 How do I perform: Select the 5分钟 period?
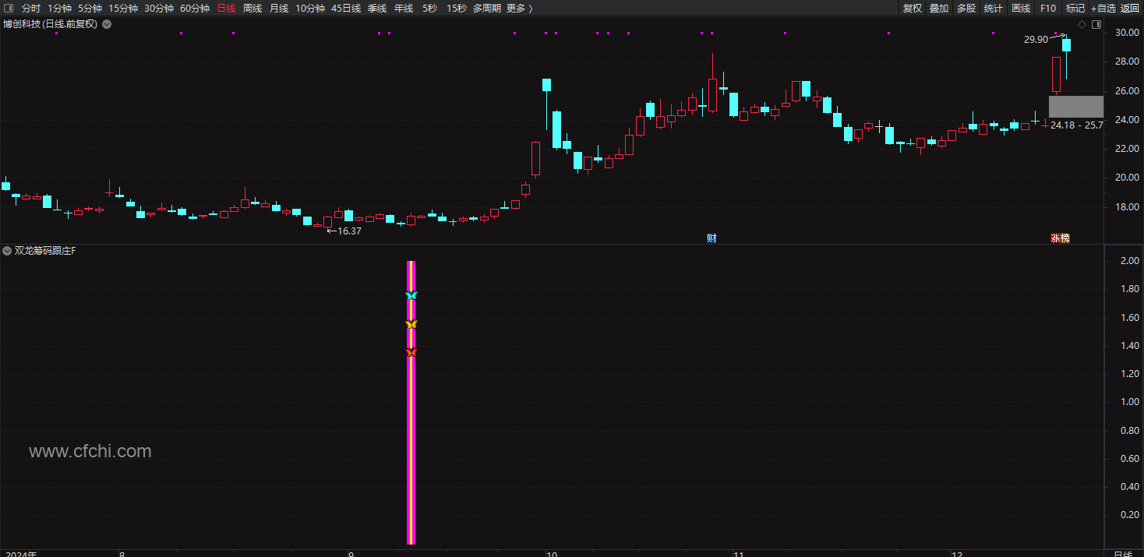(90, 9)
